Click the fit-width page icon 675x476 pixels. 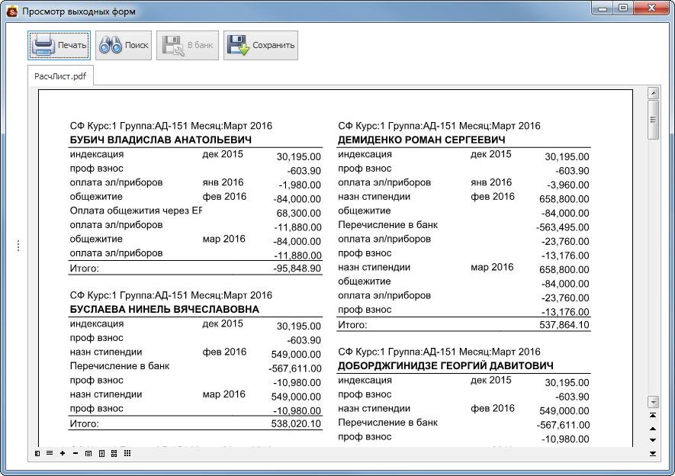pyautogui.click(x=88, y=453)
